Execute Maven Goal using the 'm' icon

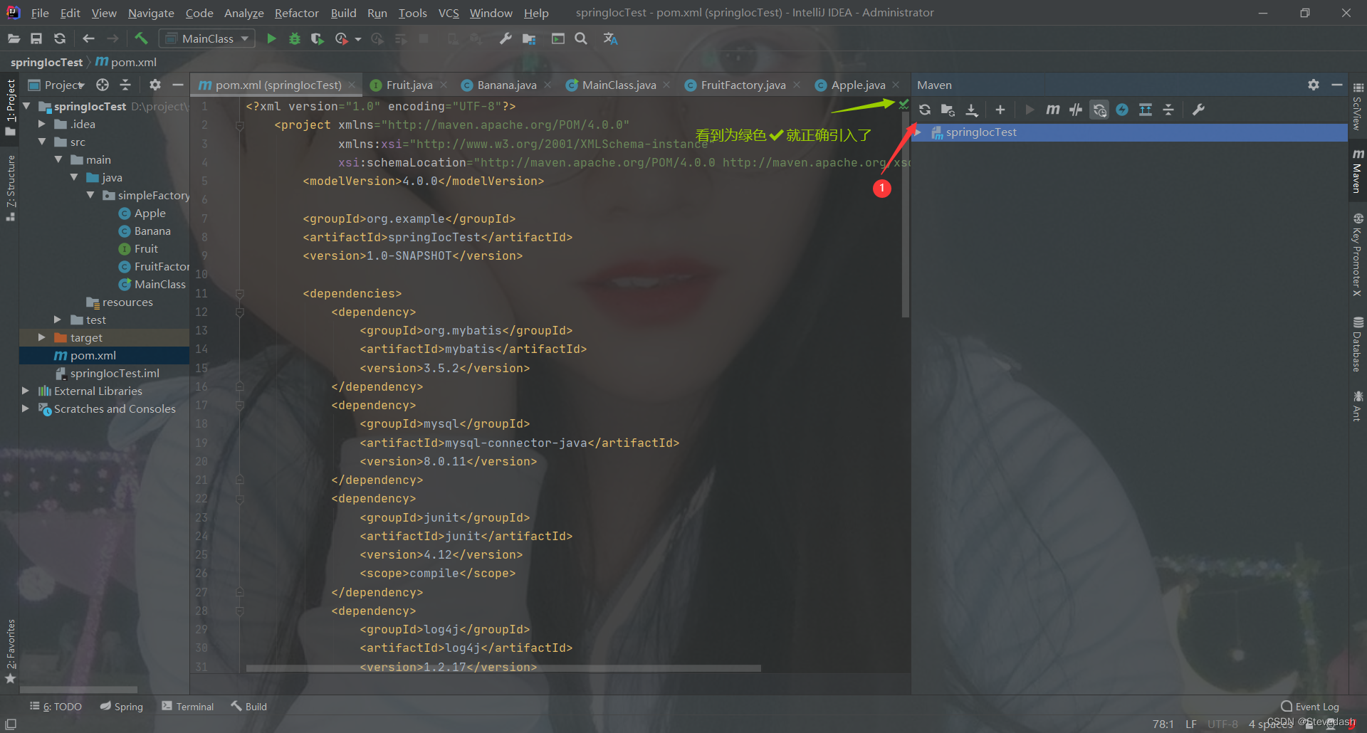click(1052, 110)
